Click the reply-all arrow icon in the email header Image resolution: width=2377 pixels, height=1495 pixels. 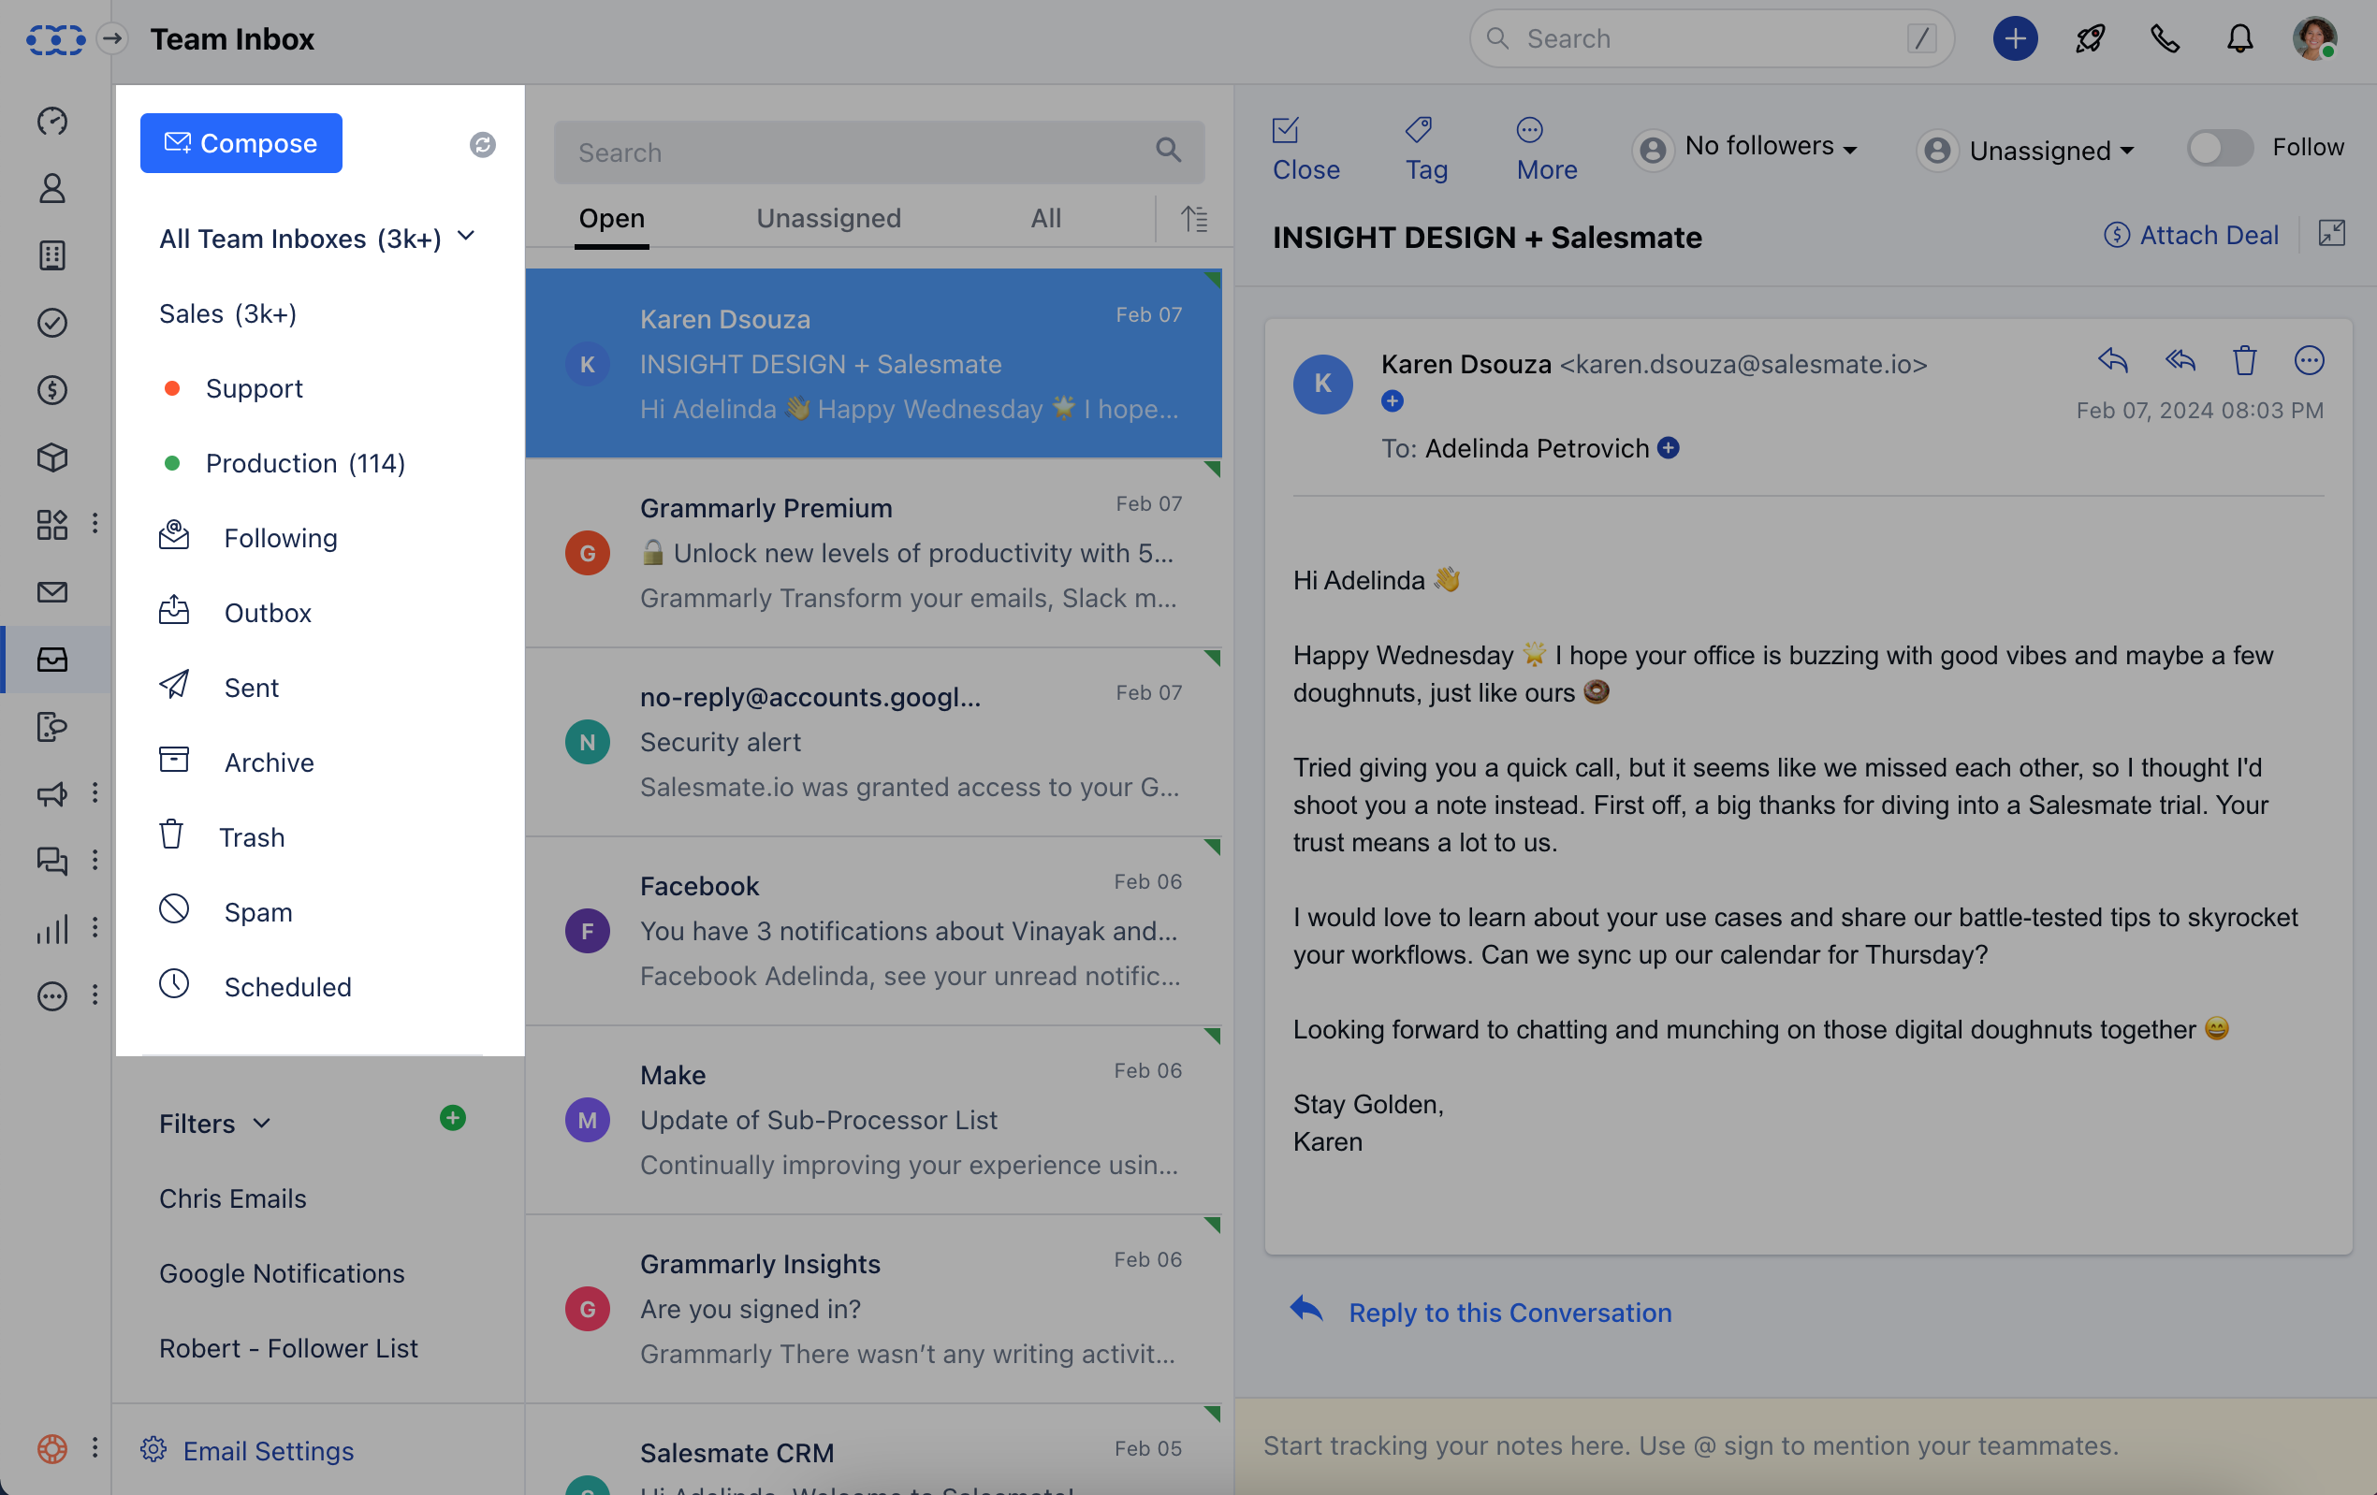2180,360
